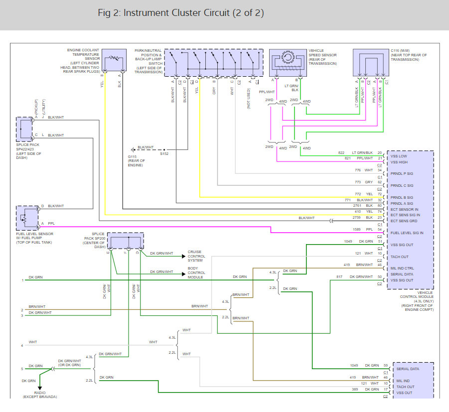Select the S152 splice dot
Screen dimensions: 449x412
click(x=164, y=149)
